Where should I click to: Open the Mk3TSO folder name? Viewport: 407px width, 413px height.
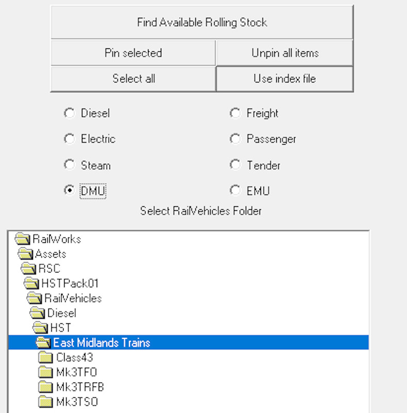pos(77,402)
